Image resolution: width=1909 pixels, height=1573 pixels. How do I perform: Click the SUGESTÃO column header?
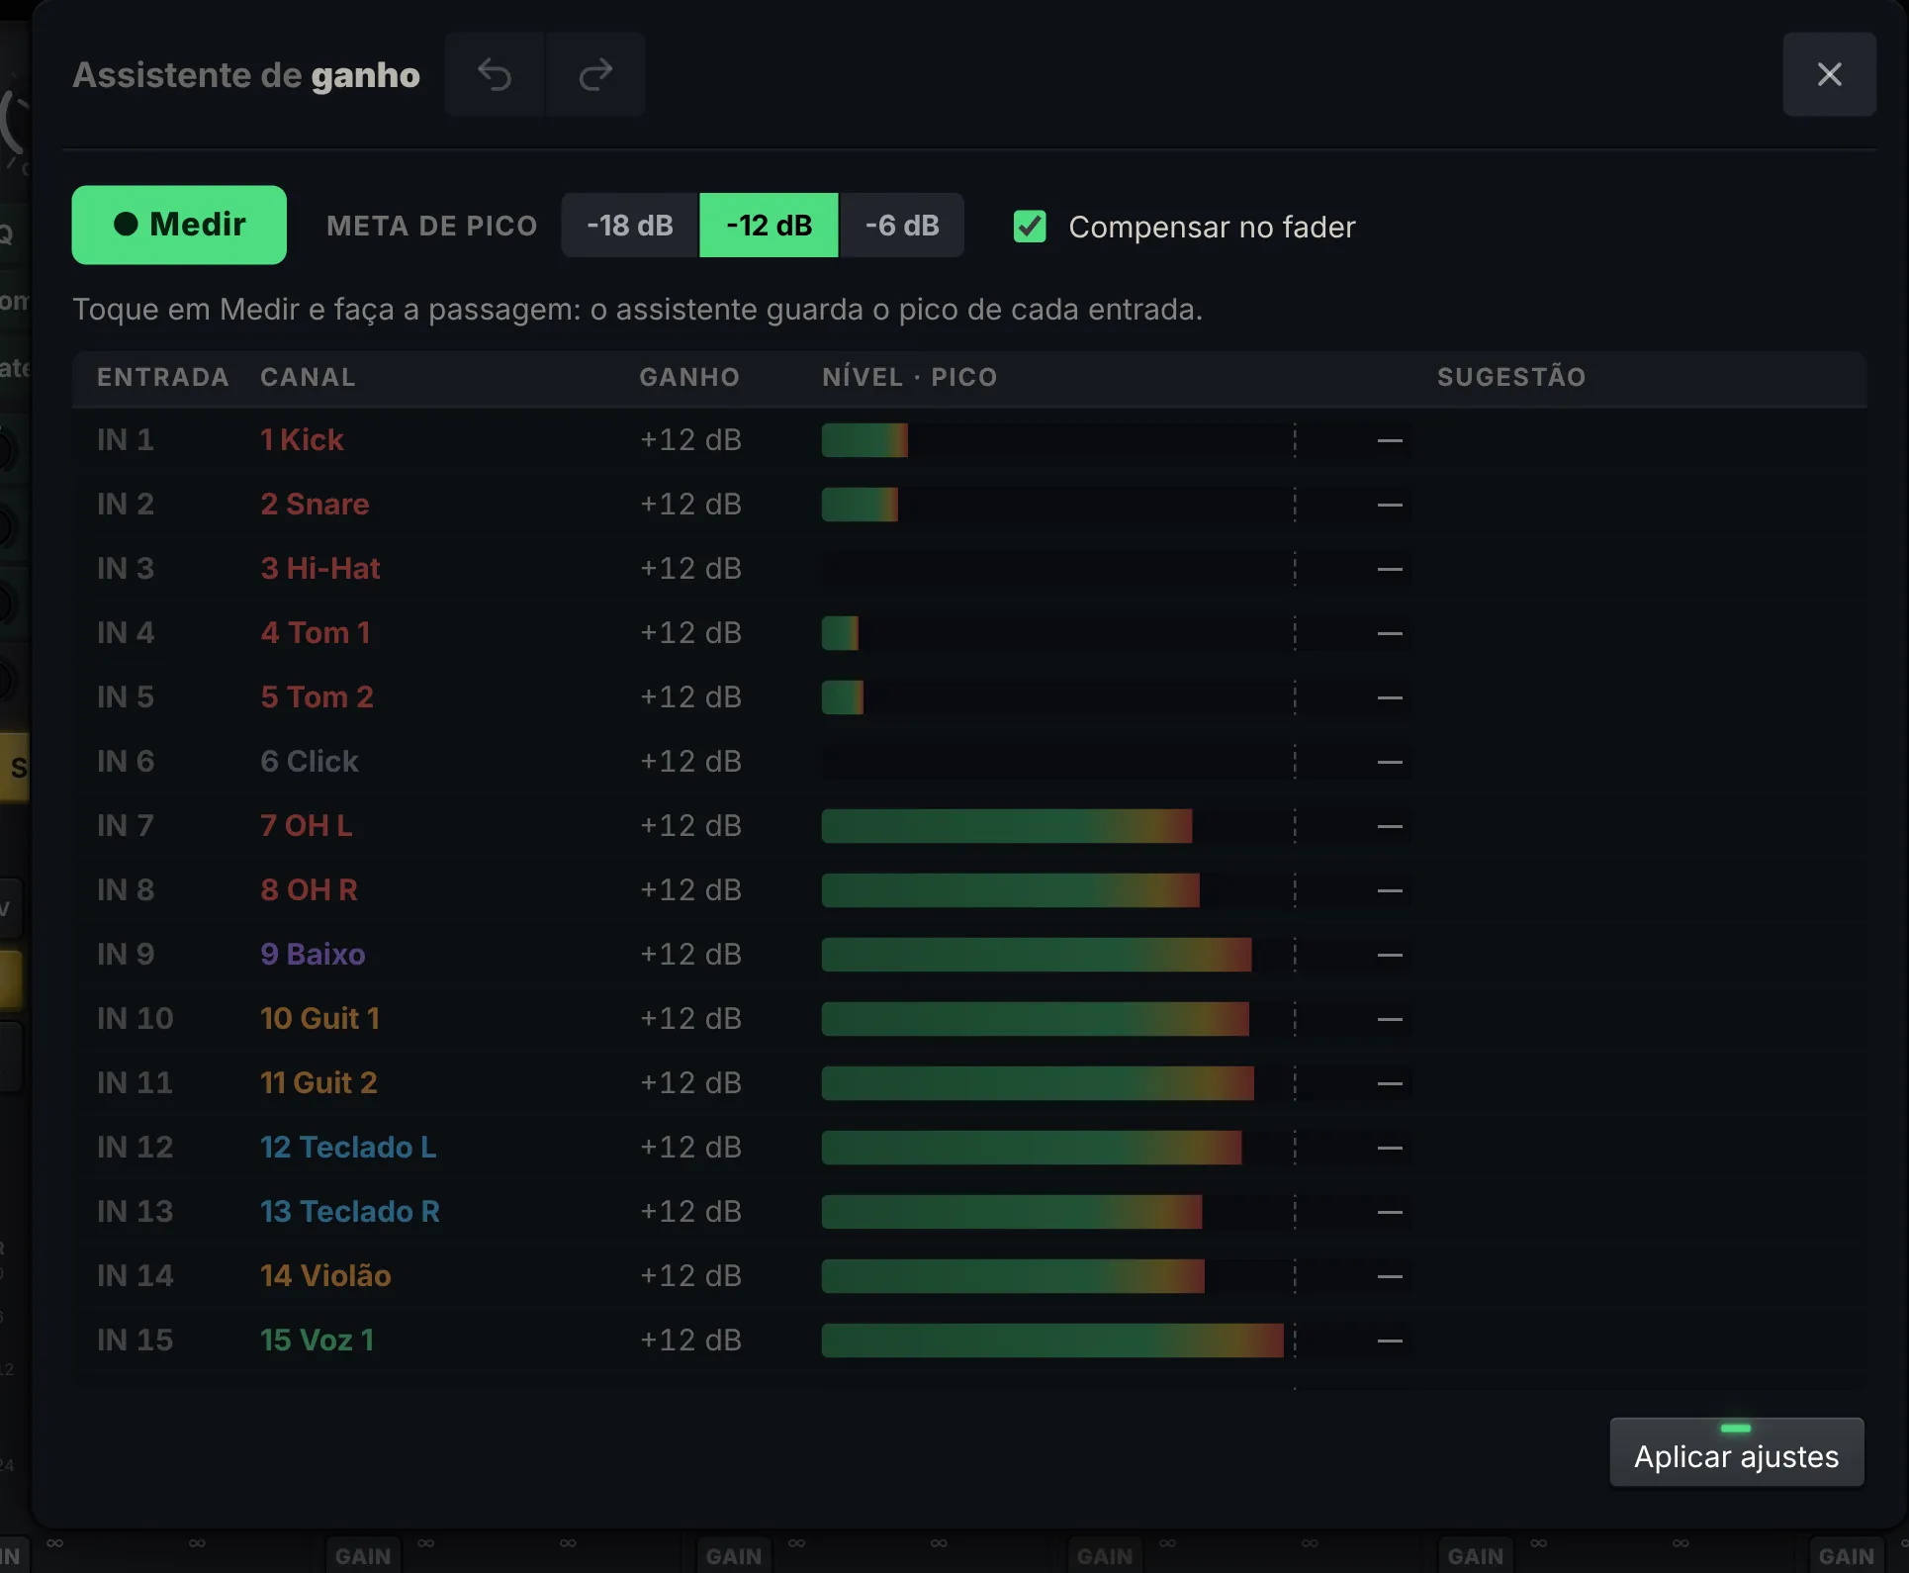[1511, 377]
